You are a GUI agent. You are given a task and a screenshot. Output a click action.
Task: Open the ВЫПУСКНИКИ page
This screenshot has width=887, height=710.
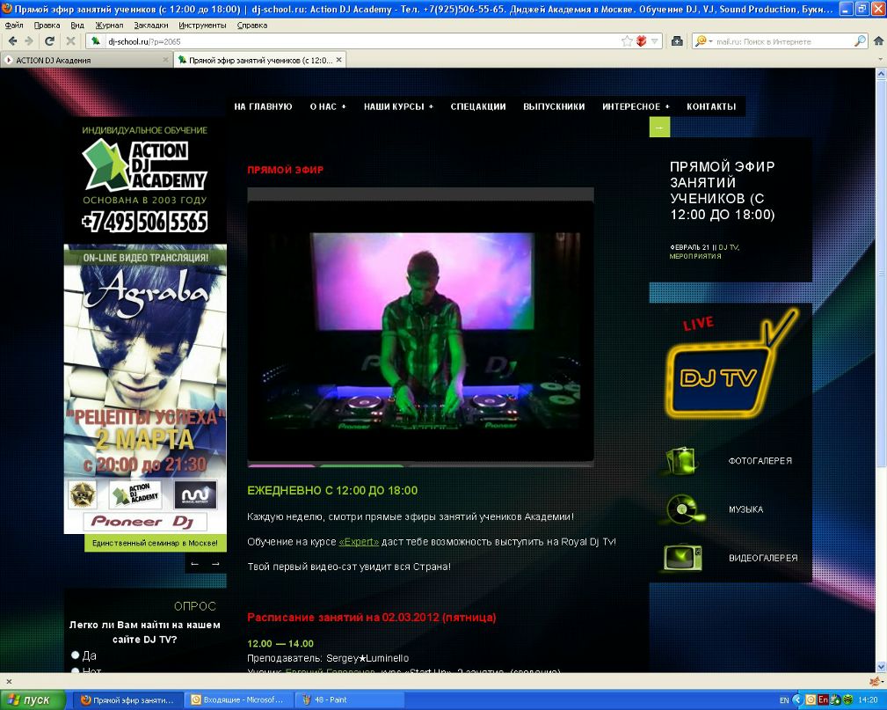554,106
